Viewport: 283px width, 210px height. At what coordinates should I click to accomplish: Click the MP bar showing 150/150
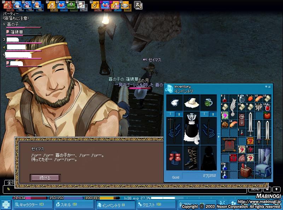pos(66,198)
